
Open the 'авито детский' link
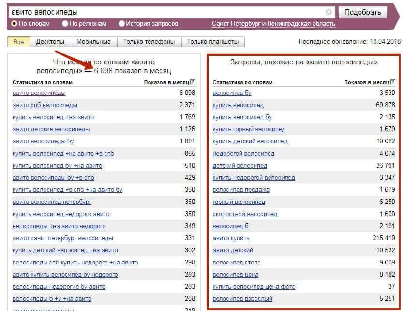233,250
